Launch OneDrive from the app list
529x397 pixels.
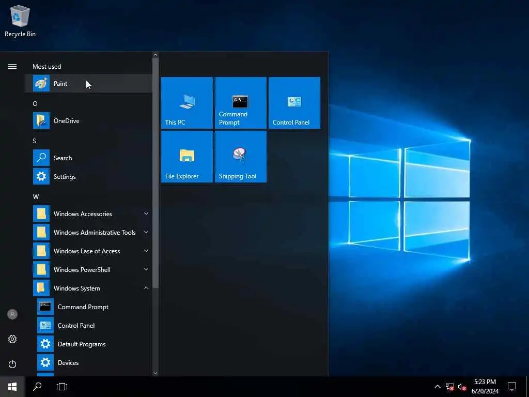[x=88, y=121]
